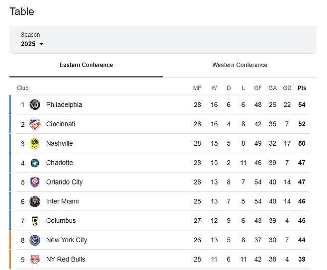Click the NY Red Bulls crest
The image size is (327, 270).
point(34,259)
